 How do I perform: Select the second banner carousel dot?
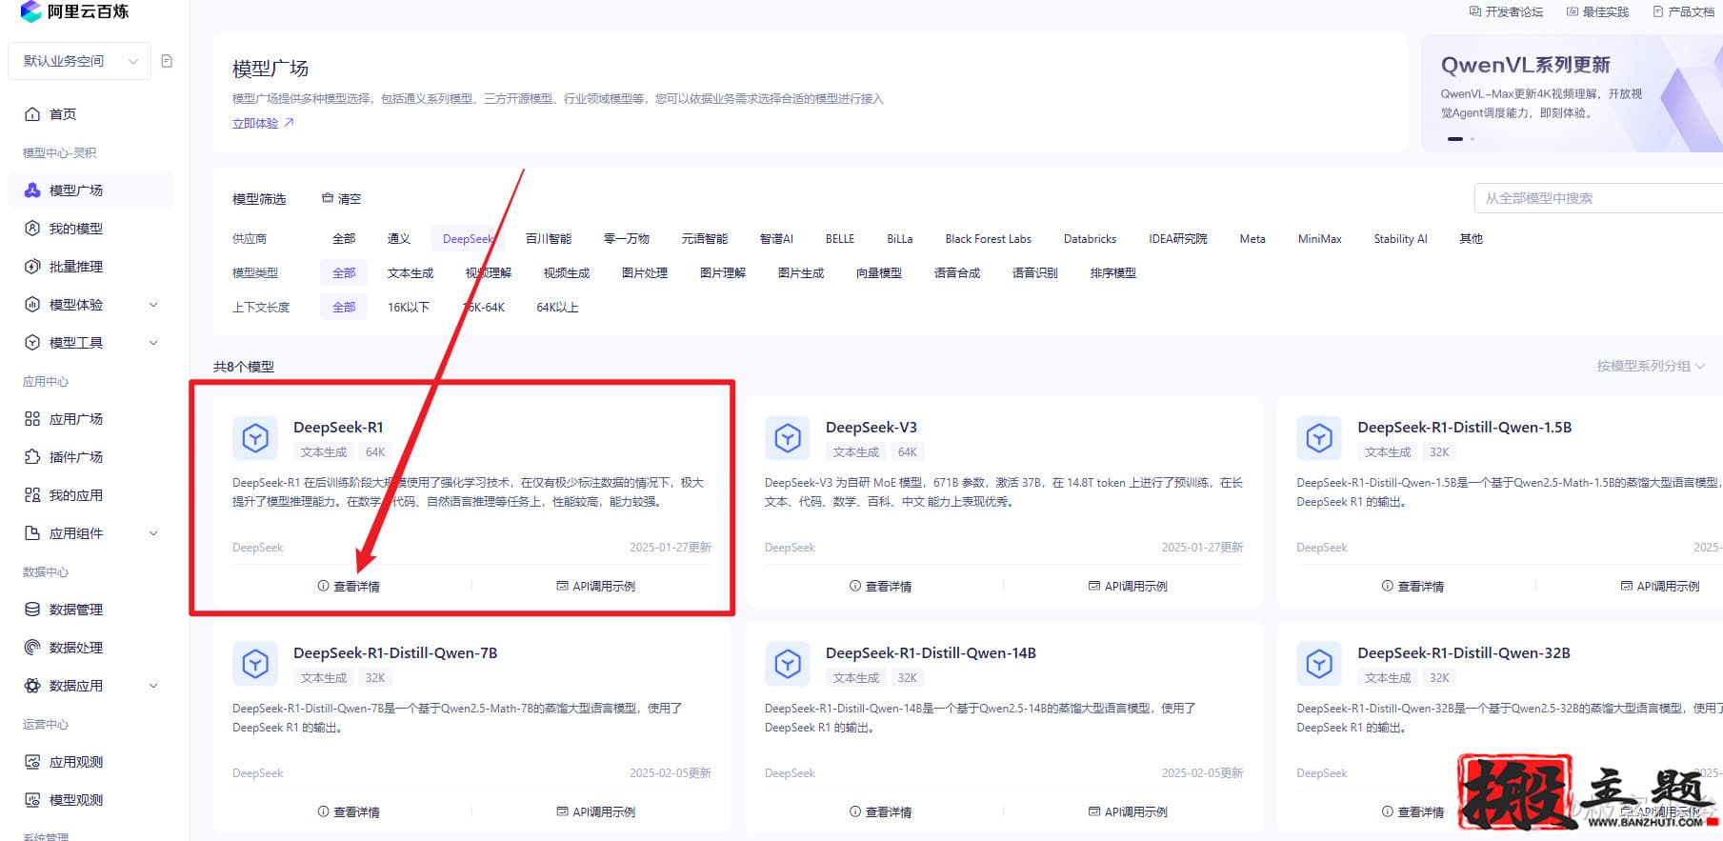pos(1472,139)
